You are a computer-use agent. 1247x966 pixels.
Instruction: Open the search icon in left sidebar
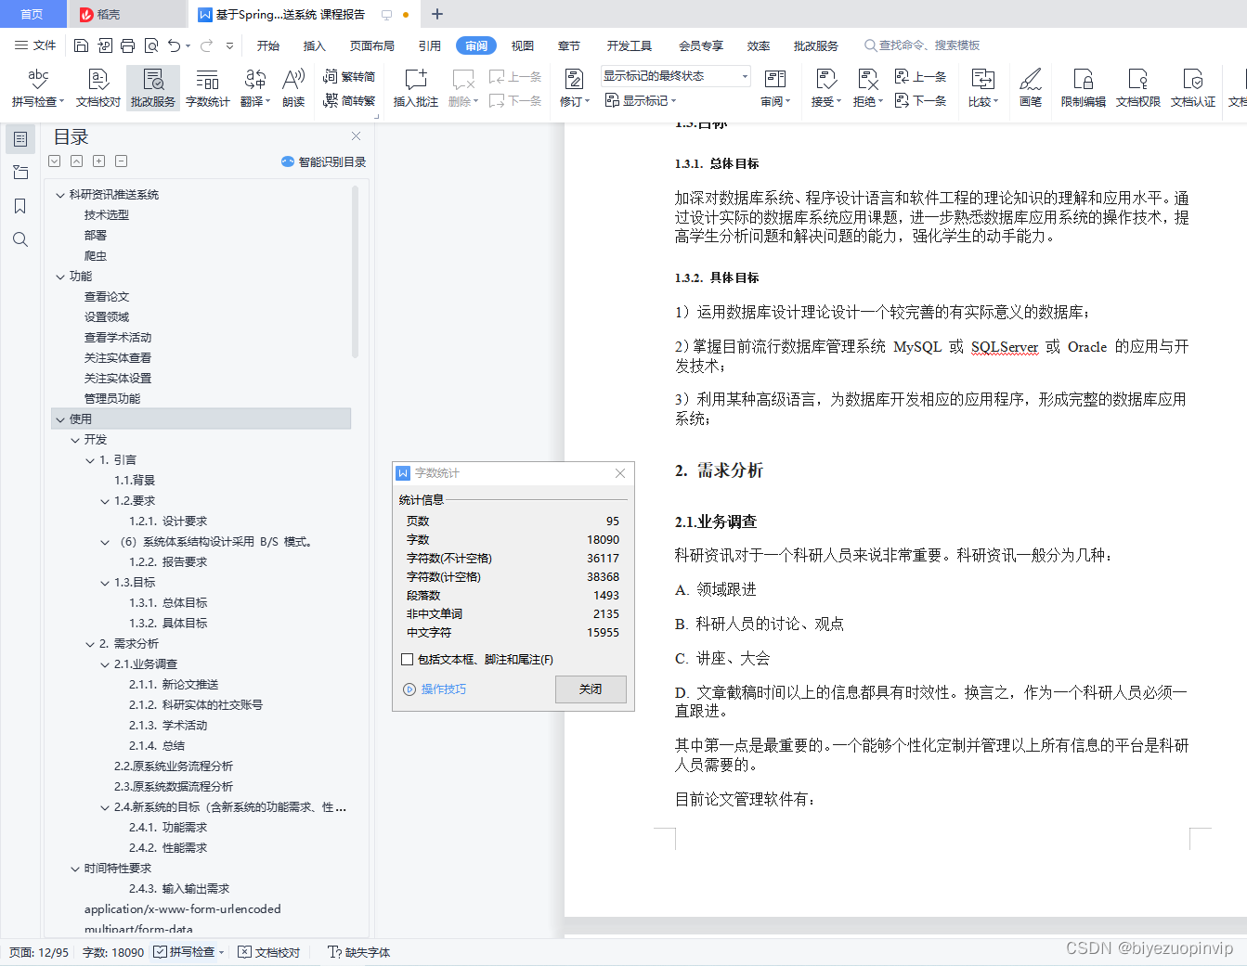(19, 239)
